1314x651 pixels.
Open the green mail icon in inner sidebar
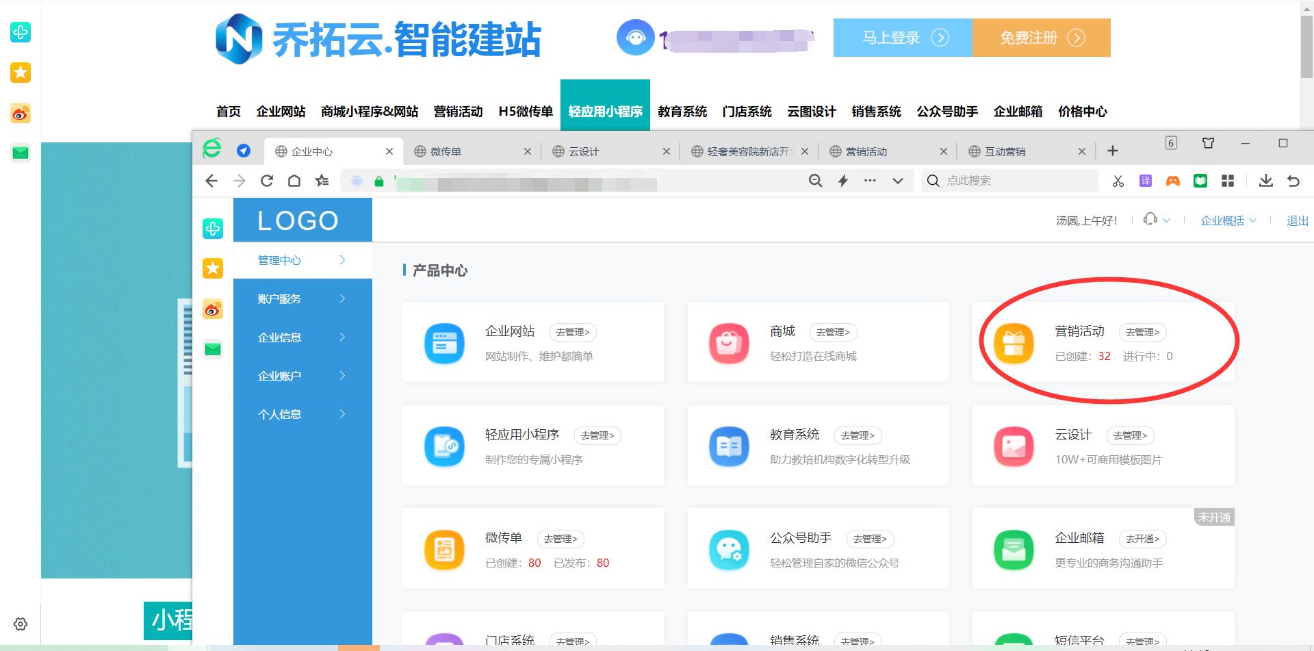[x=213, y=349]
